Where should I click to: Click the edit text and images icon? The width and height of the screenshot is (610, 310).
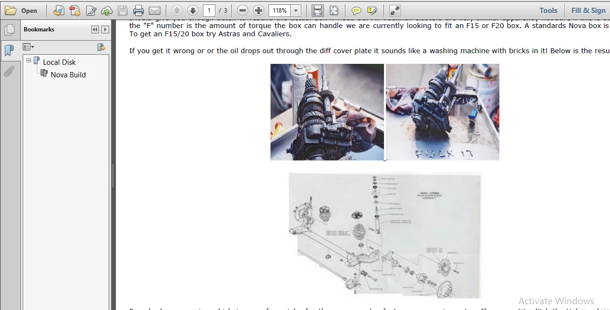point(91,10)
